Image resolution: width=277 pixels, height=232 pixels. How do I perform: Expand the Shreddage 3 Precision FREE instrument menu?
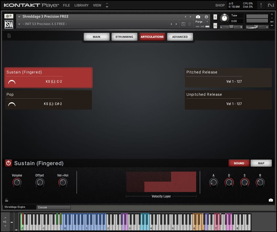coord(19,17)
